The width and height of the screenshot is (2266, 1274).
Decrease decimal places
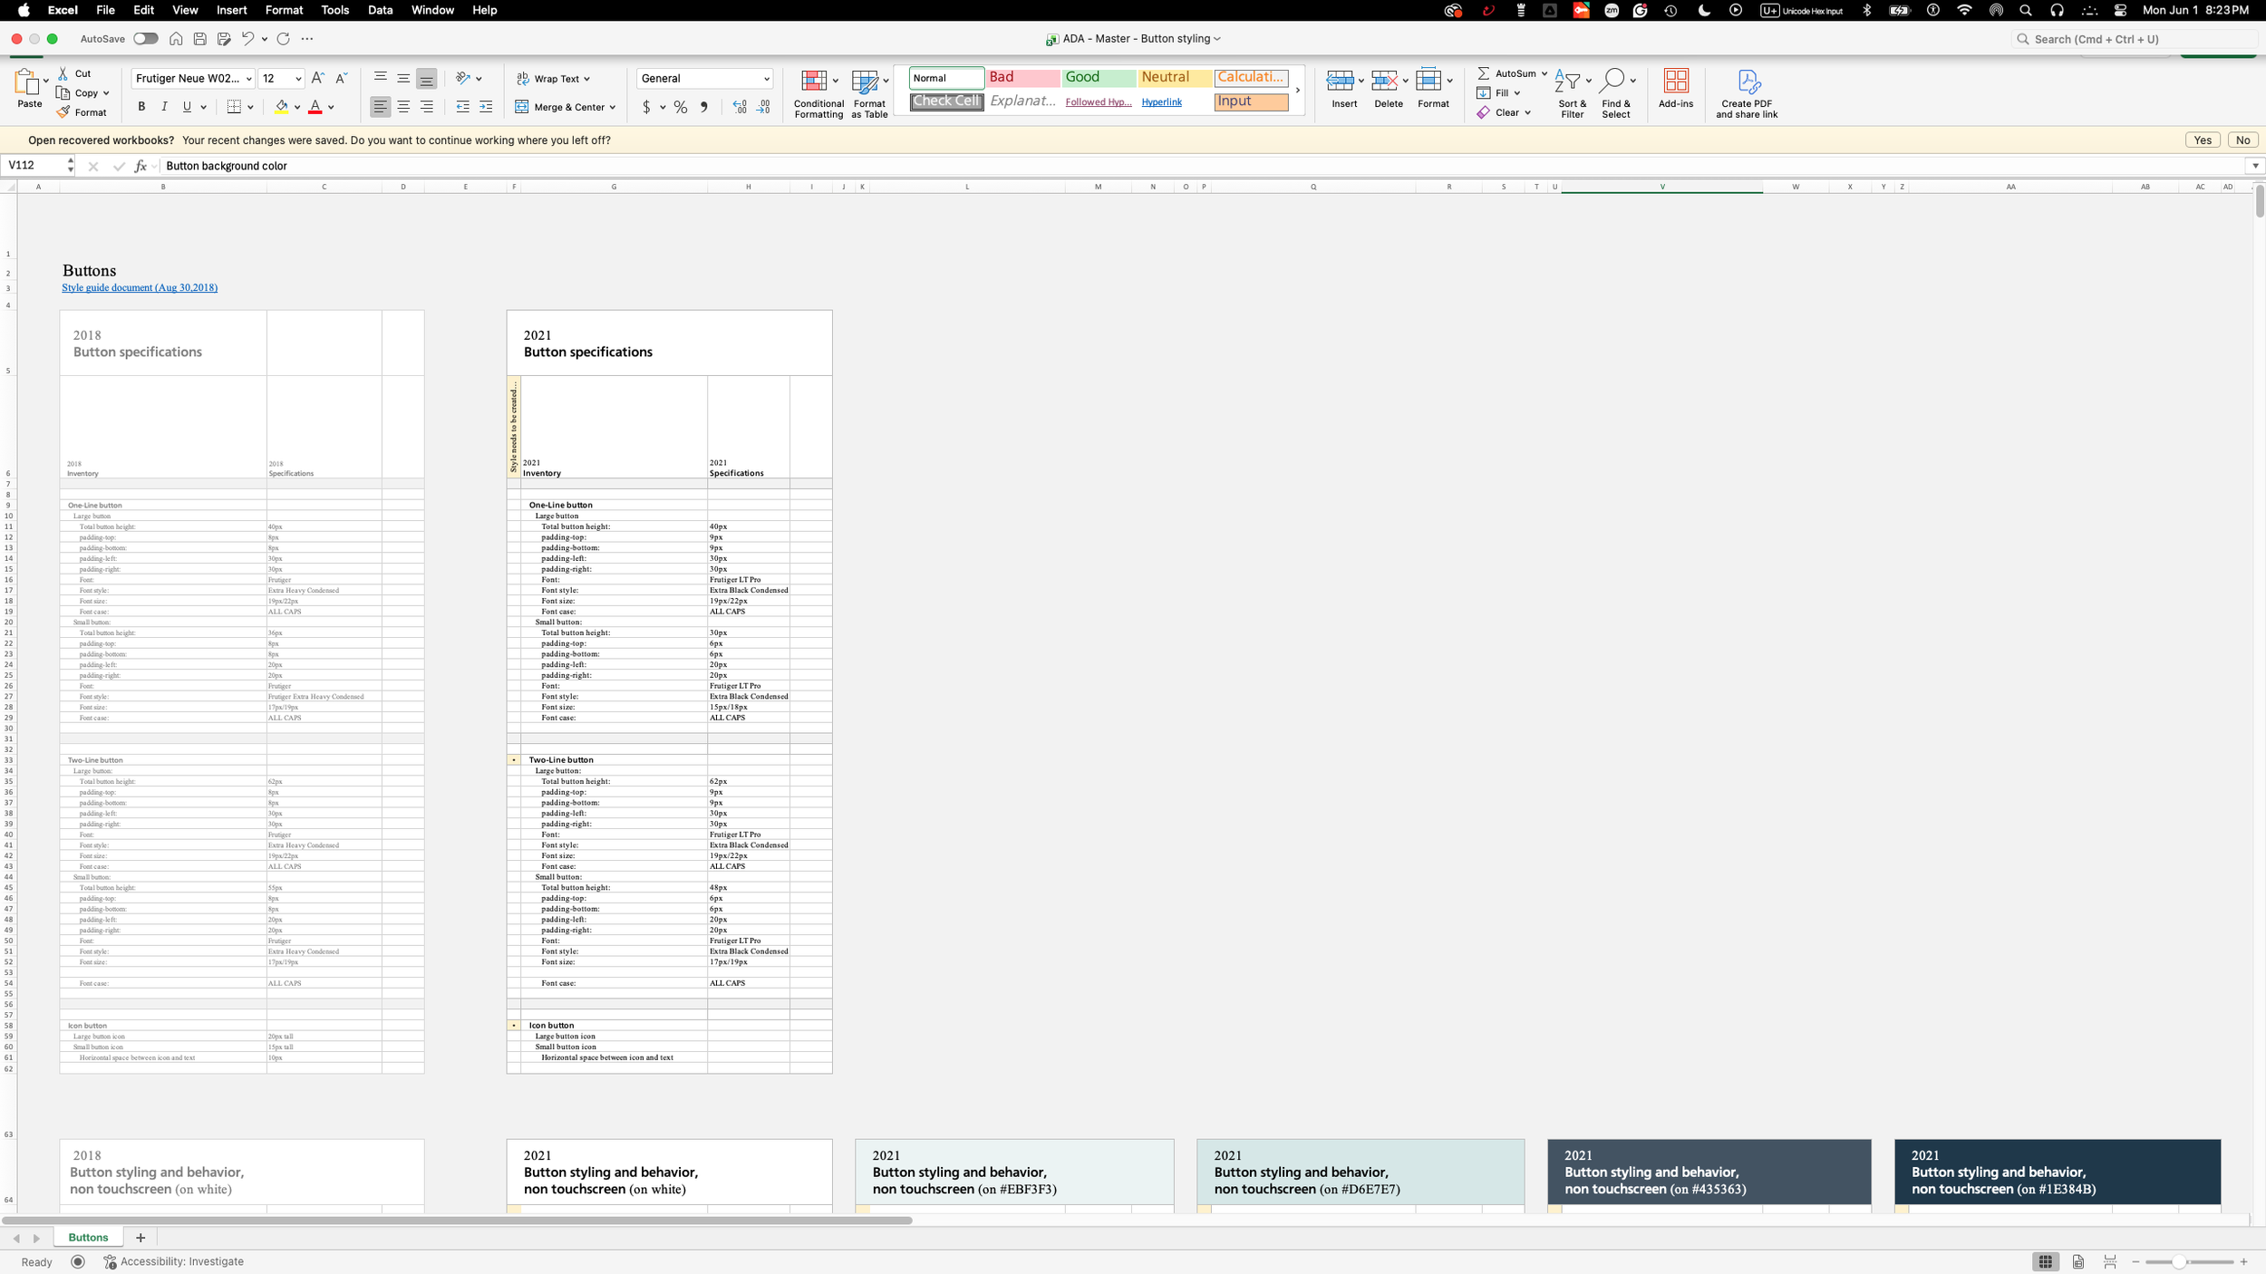point(763,107)
